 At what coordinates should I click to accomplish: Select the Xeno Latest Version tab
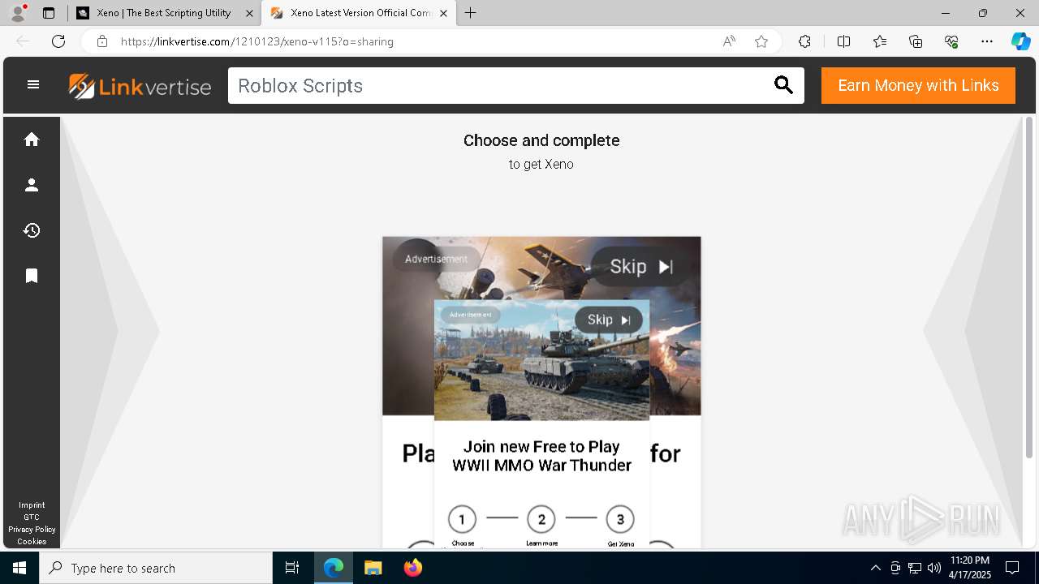(360, 13)
